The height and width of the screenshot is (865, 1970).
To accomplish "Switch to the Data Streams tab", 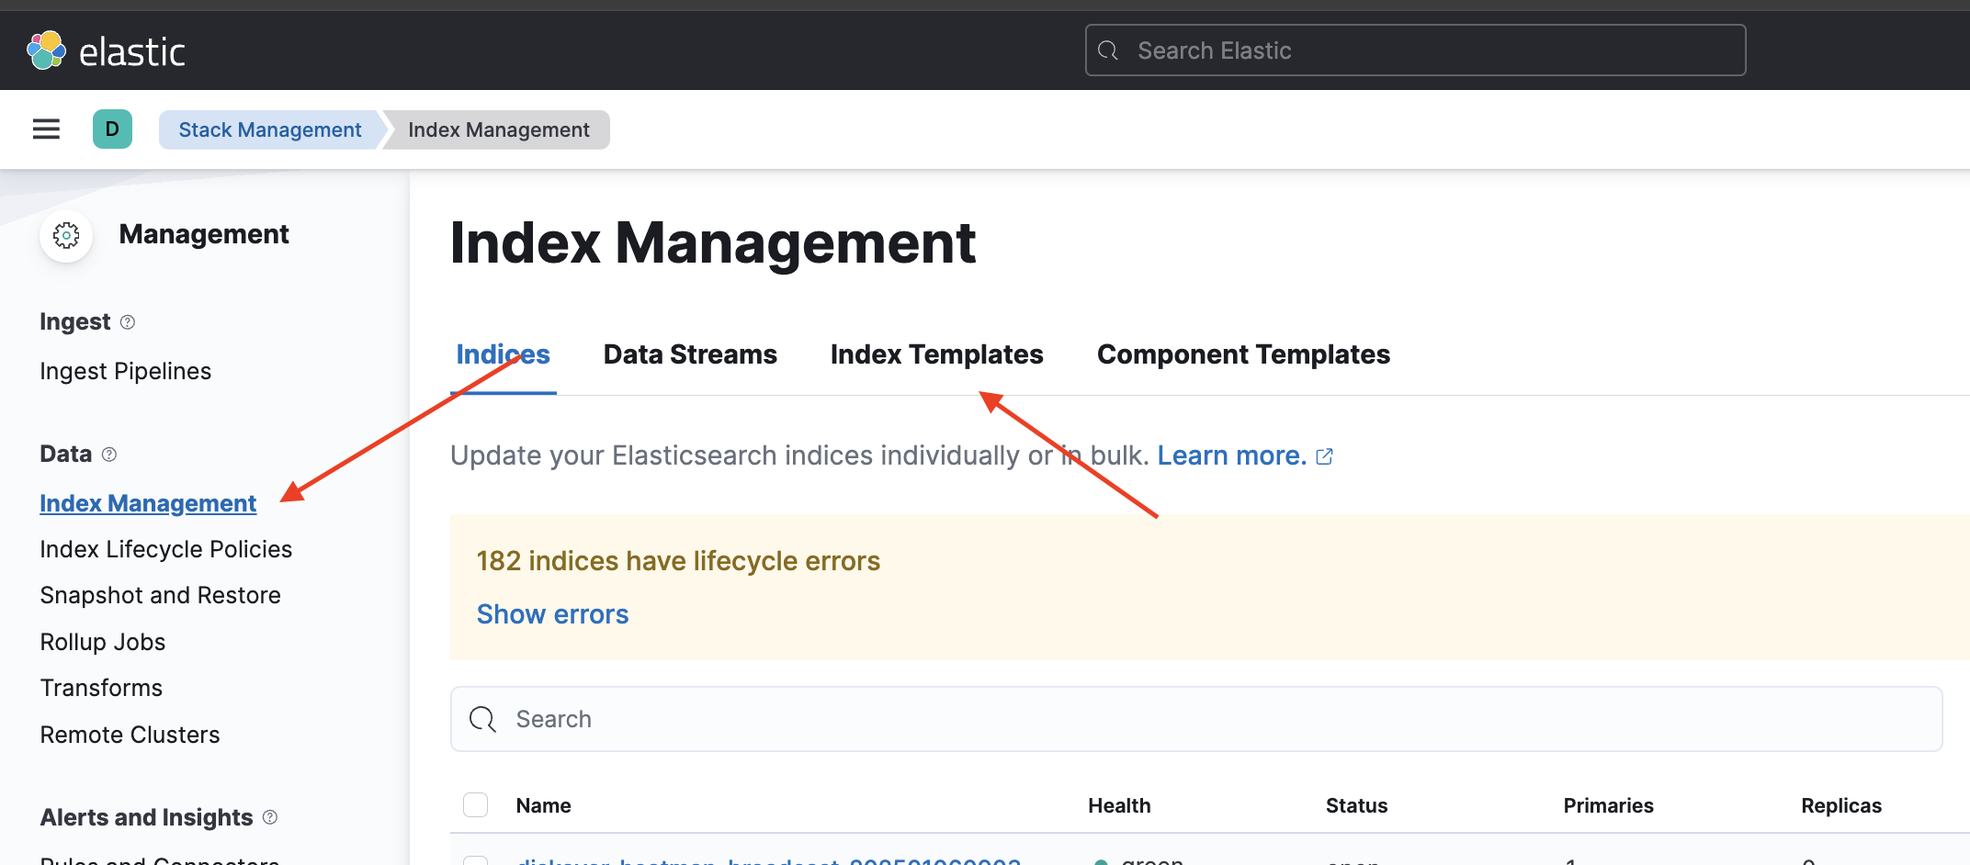I will pyautogui.click(x=690, y=354).
